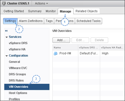The height and width of the screenshot is (101, 125).
Task: Sort by vSphere HA Restart column header
Action: (112, 47)
